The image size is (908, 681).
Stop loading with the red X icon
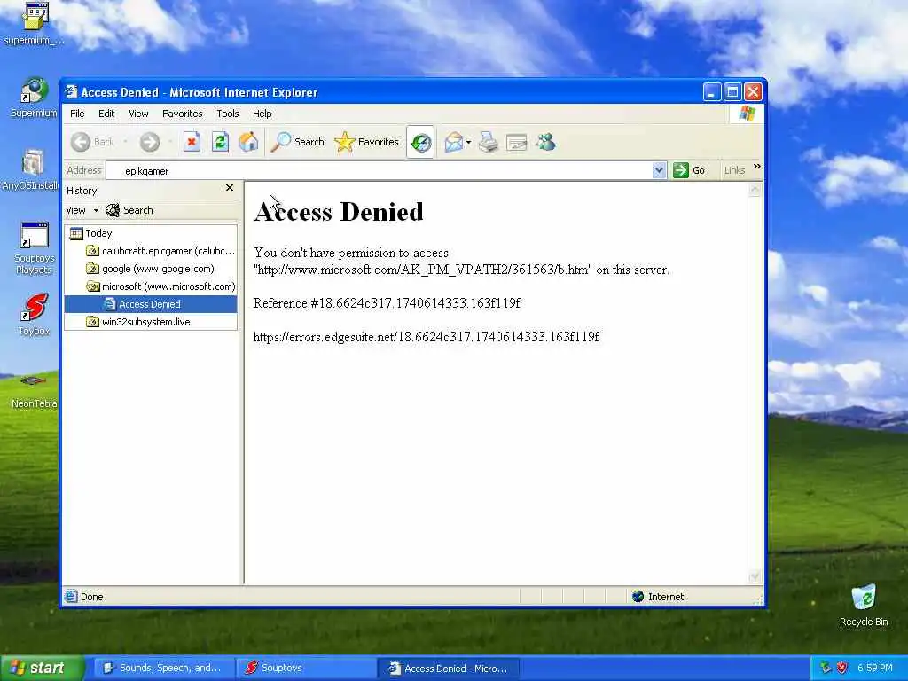[192, 142]
